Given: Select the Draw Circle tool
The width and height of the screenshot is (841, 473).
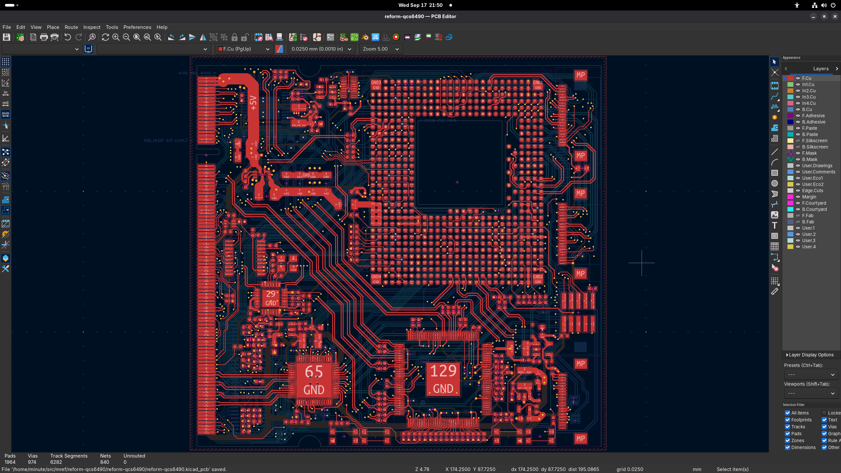Looking at the screenshot, I should 775,183.
